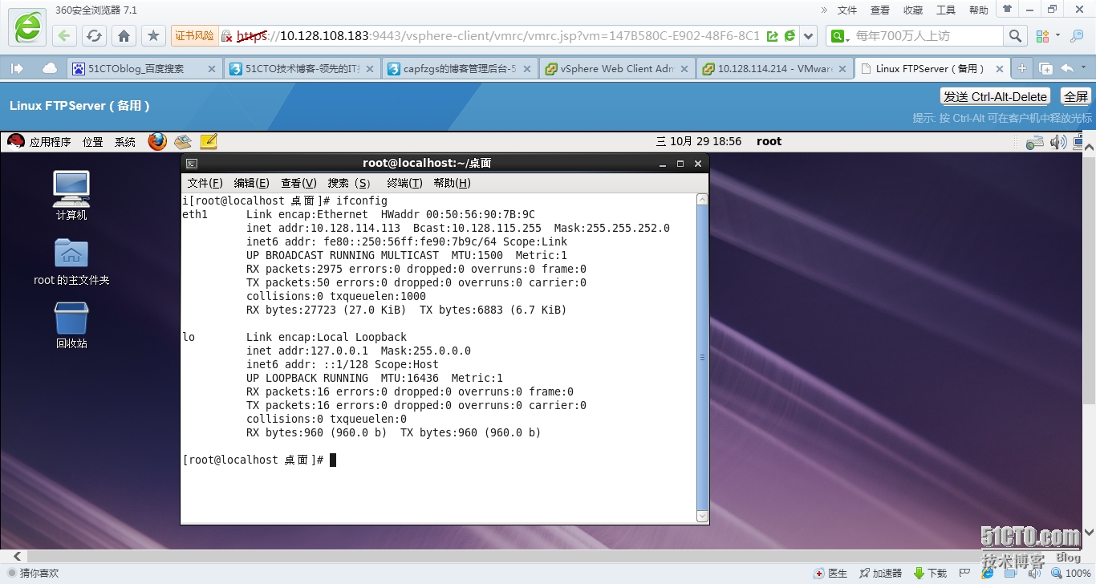Click the mail reader icon in GNOME panel

[x=183, y=142]
